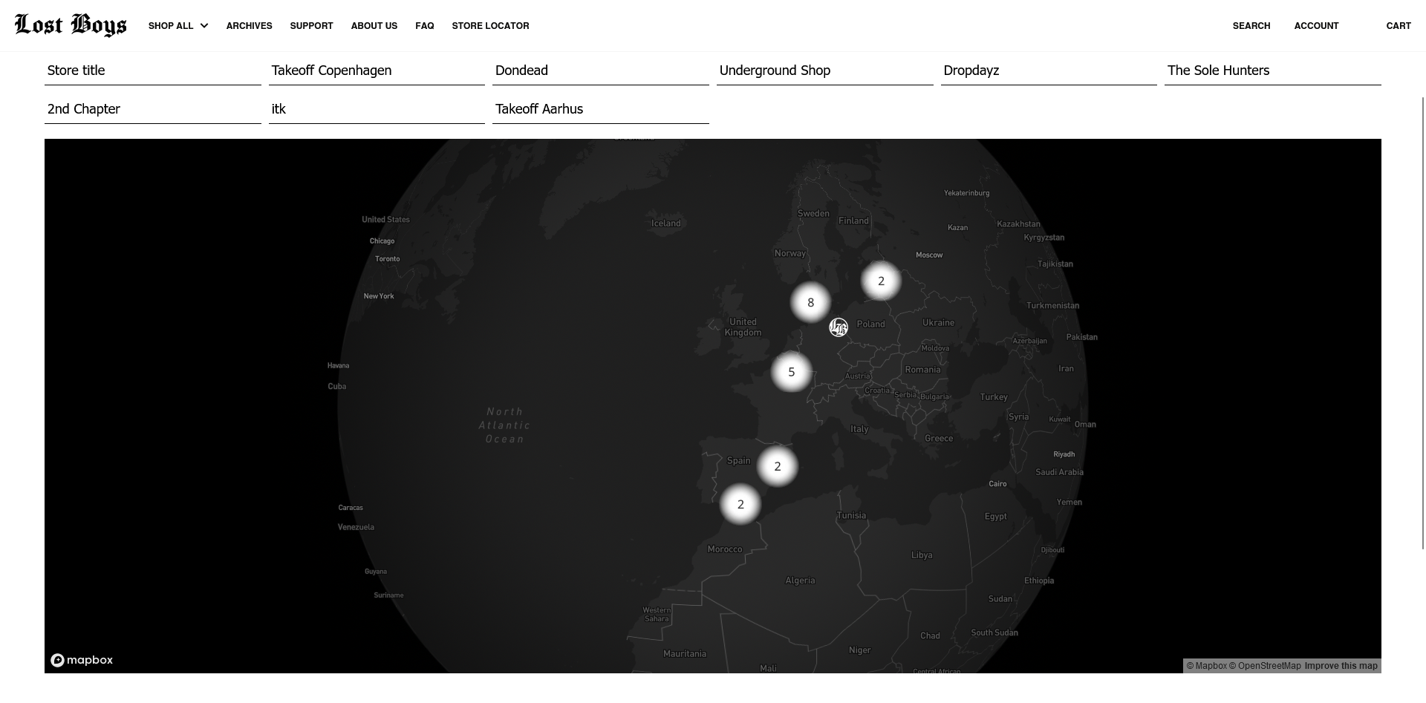Open the Archives menu item

coord(250,26)
